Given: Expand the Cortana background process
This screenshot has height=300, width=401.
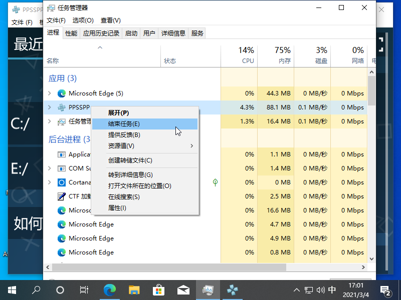Looking at the screenshot, I should tap(49, 182).
